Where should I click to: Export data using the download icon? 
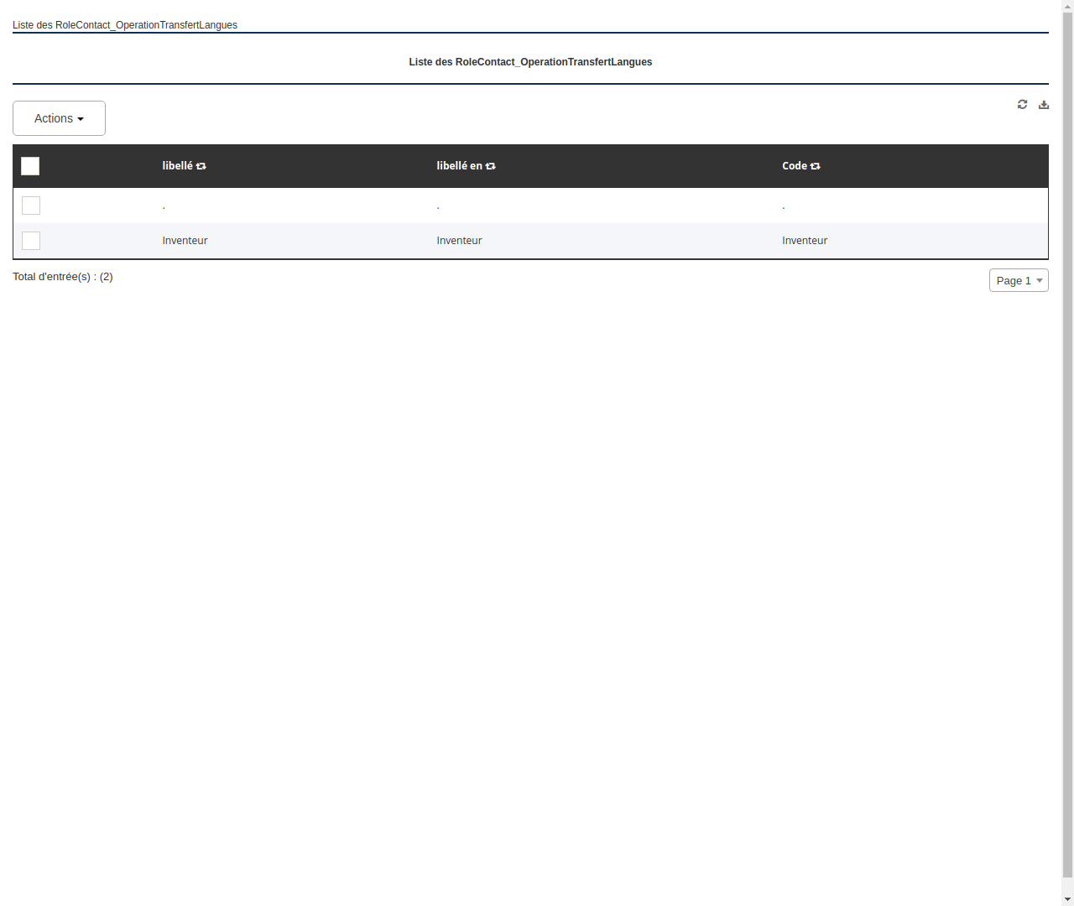click(x=1043, y=104)
